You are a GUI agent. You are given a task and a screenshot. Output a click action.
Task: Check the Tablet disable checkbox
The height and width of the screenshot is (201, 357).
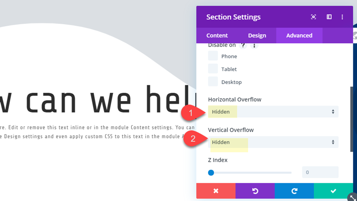[213, 69]
